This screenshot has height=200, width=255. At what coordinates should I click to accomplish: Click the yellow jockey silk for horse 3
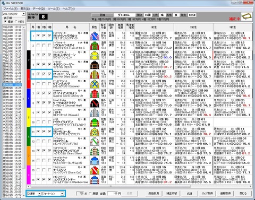tap(95, 55)
